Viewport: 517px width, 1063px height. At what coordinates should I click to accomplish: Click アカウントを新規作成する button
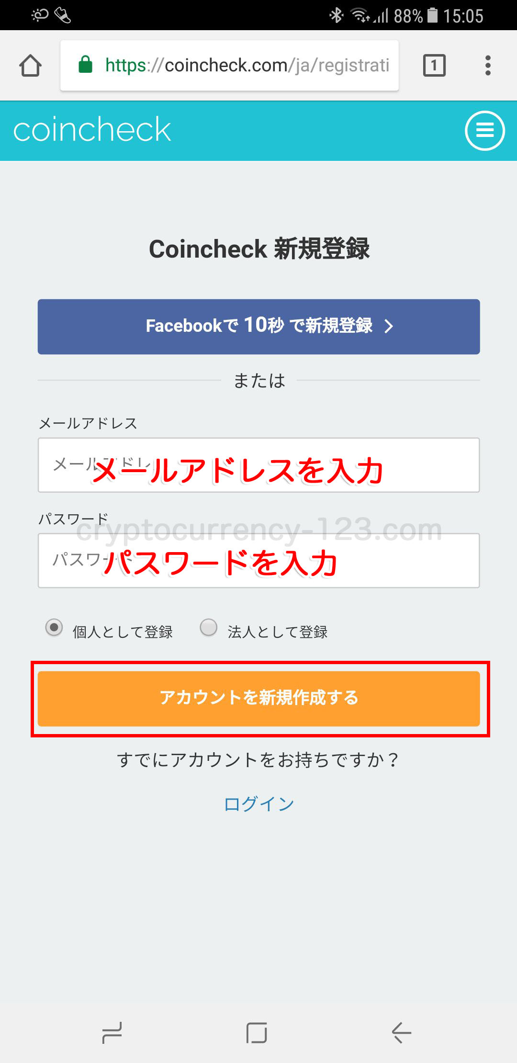259,699
